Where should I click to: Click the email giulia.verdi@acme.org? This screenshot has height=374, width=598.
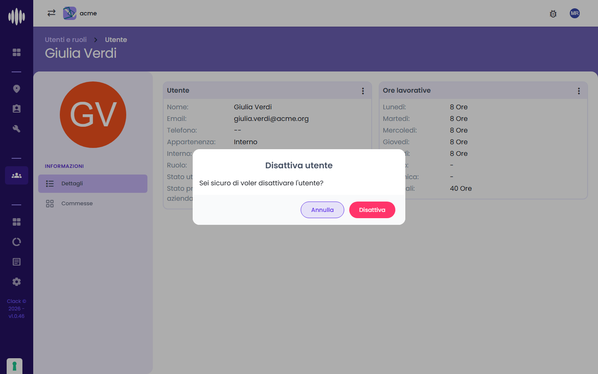tap(271, 118)
